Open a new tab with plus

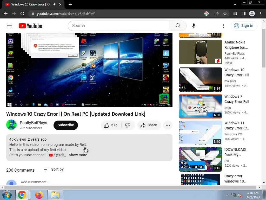click(70, 4)
